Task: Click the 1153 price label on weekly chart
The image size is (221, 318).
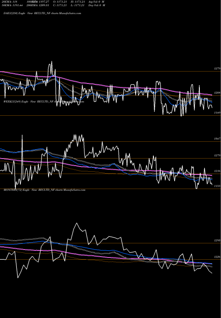Action: pyautogui.click(x=217, y=186)
